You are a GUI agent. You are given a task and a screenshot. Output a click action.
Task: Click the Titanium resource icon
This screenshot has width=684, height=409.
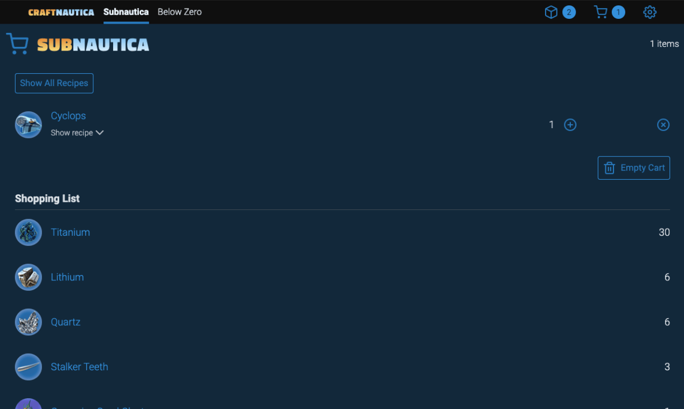coord(29,232)
